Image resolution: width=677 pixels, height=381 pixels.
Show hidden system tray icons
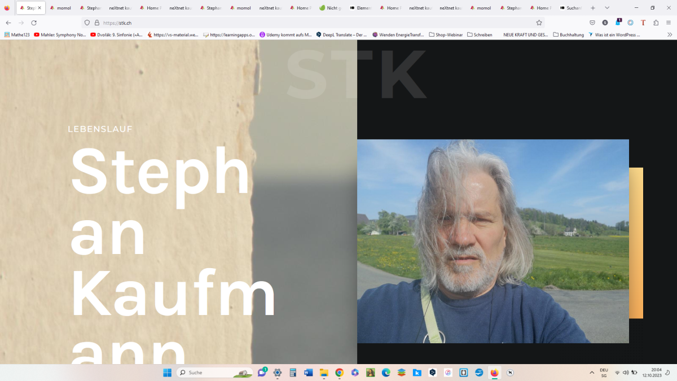coord(592,373)
